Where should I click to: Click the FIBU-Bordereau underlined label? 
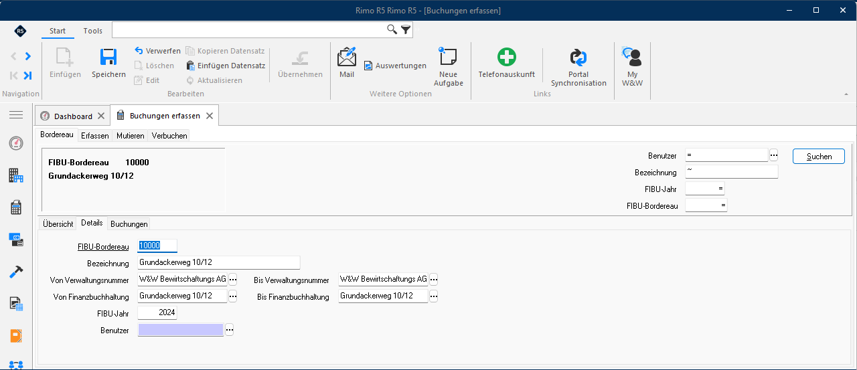103,247
